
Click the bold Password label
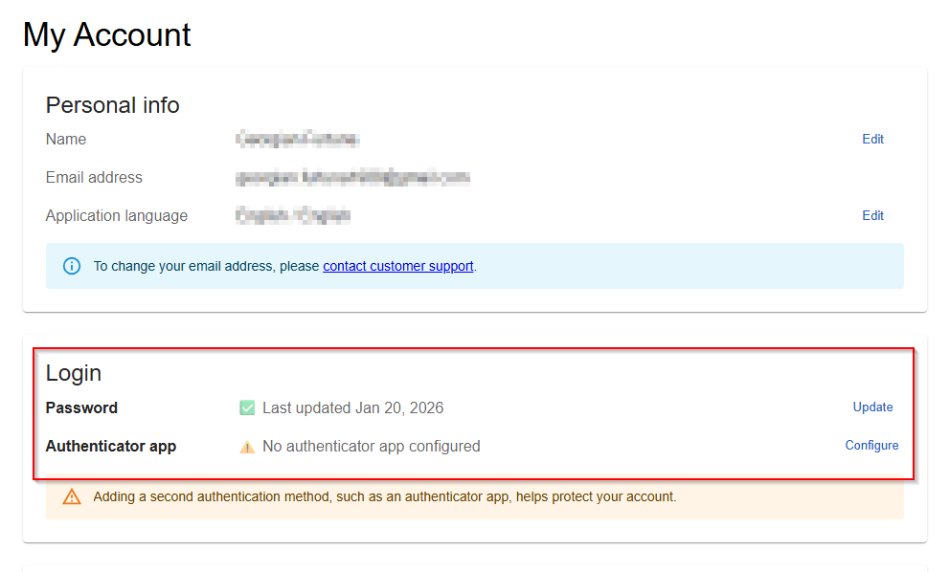pyautogui.click(x=81, y=408)
